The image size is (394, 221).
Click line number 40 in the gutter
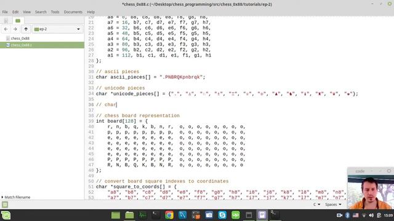pyautogui.click(x=91, y=127)
